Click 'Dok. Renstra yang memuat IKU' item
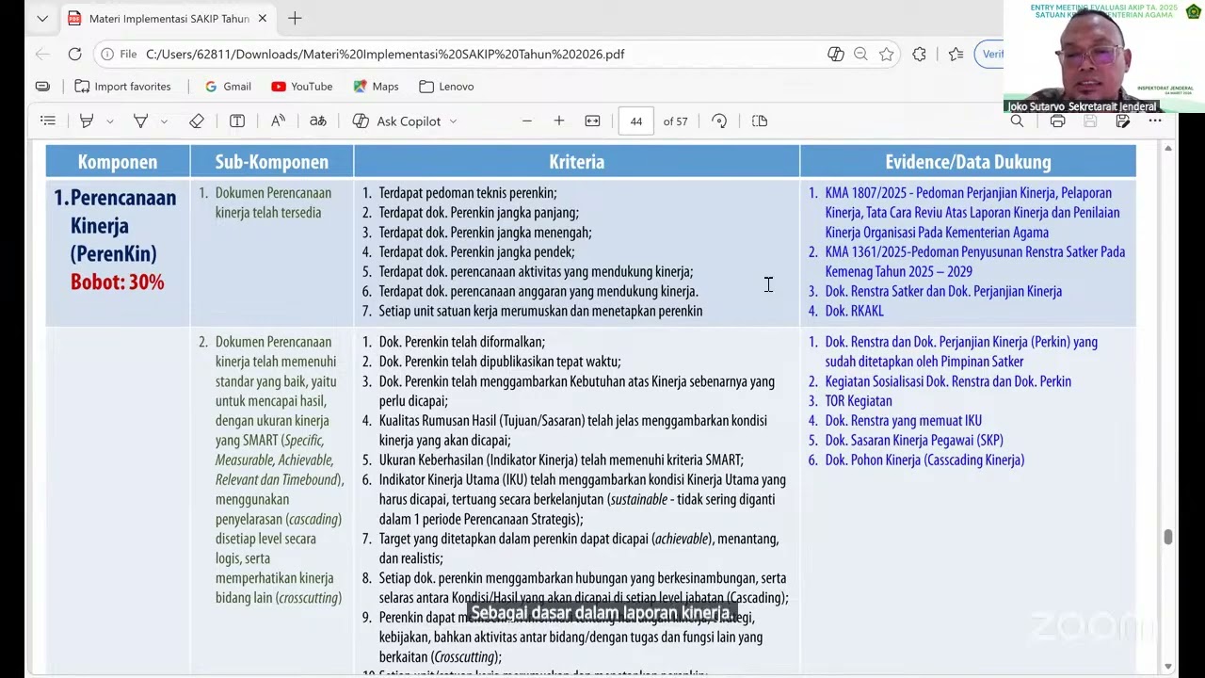Image resolution: width=1205 pixels, height=678 pixels. pyautogui.click(x=903, y=421)
